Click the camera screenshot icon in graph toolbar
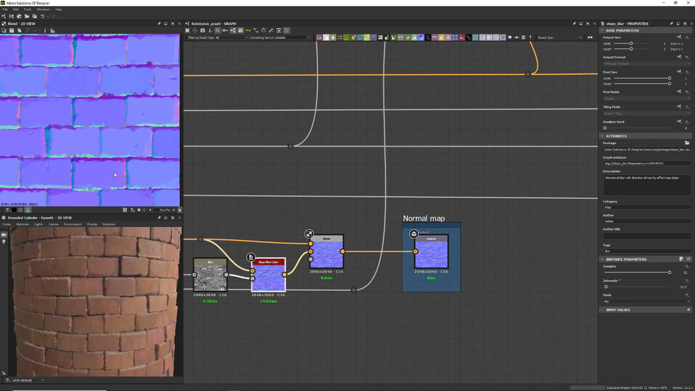 click(x=203, y=30)
